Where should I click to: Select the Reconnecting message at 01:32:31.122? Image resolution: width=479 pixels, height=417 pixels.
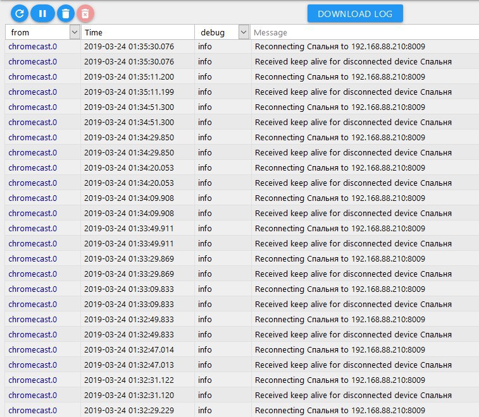pos(340,380)
